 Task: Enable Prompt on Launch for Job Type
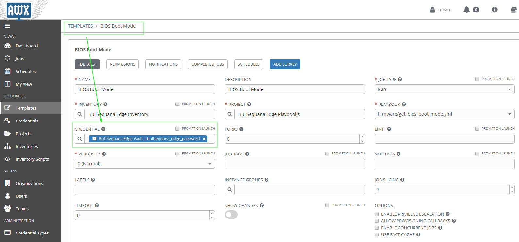[x=477, y=79]
